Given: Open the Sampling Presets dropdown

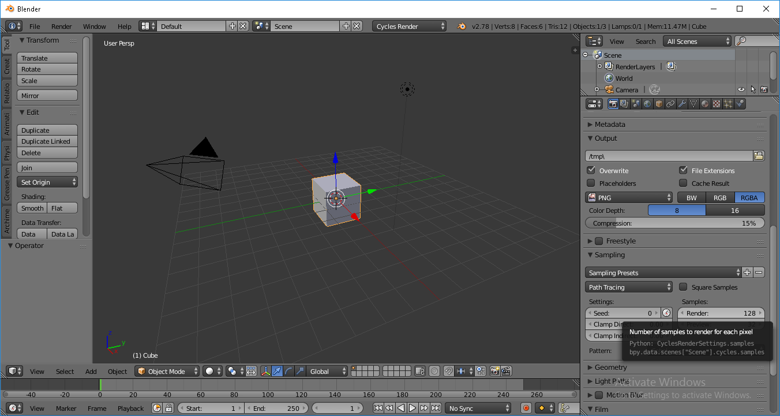Looking at the screenshot, I should point(663,272).
